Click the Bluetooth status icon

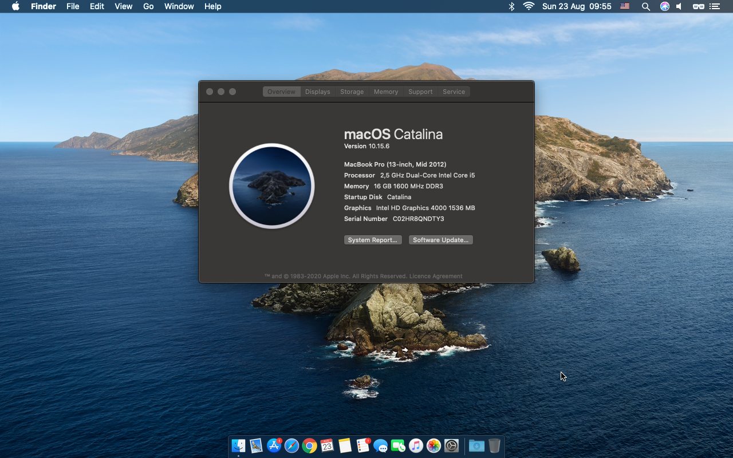click(x=511, y=6)
